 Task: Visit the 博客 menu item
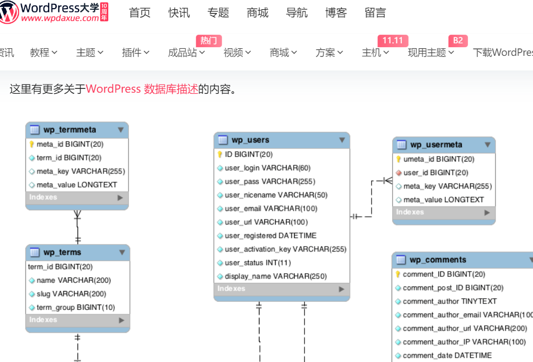[336, 13]
